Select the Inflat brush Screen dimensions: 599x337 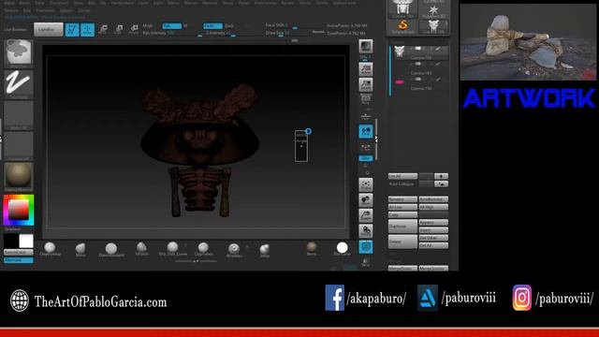(265, 250)
